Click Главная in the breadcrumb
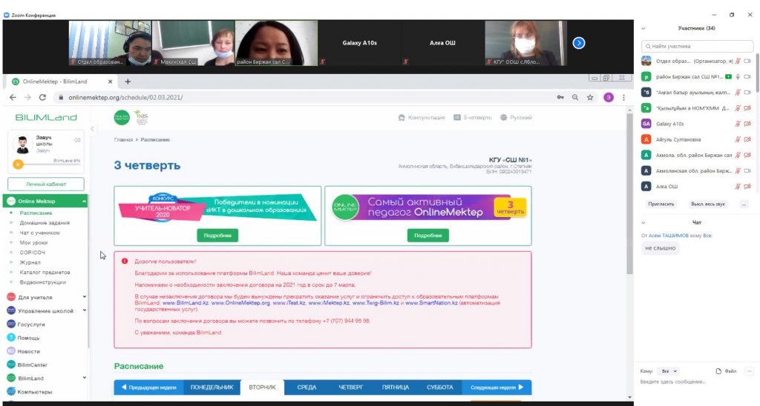 click(x=123, y=140)
